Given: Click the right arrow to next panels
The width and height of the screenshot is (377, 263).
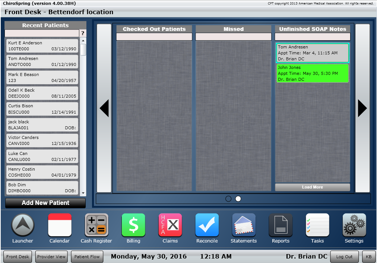Looking at the screenshot, I should click(x=362, y=108).
